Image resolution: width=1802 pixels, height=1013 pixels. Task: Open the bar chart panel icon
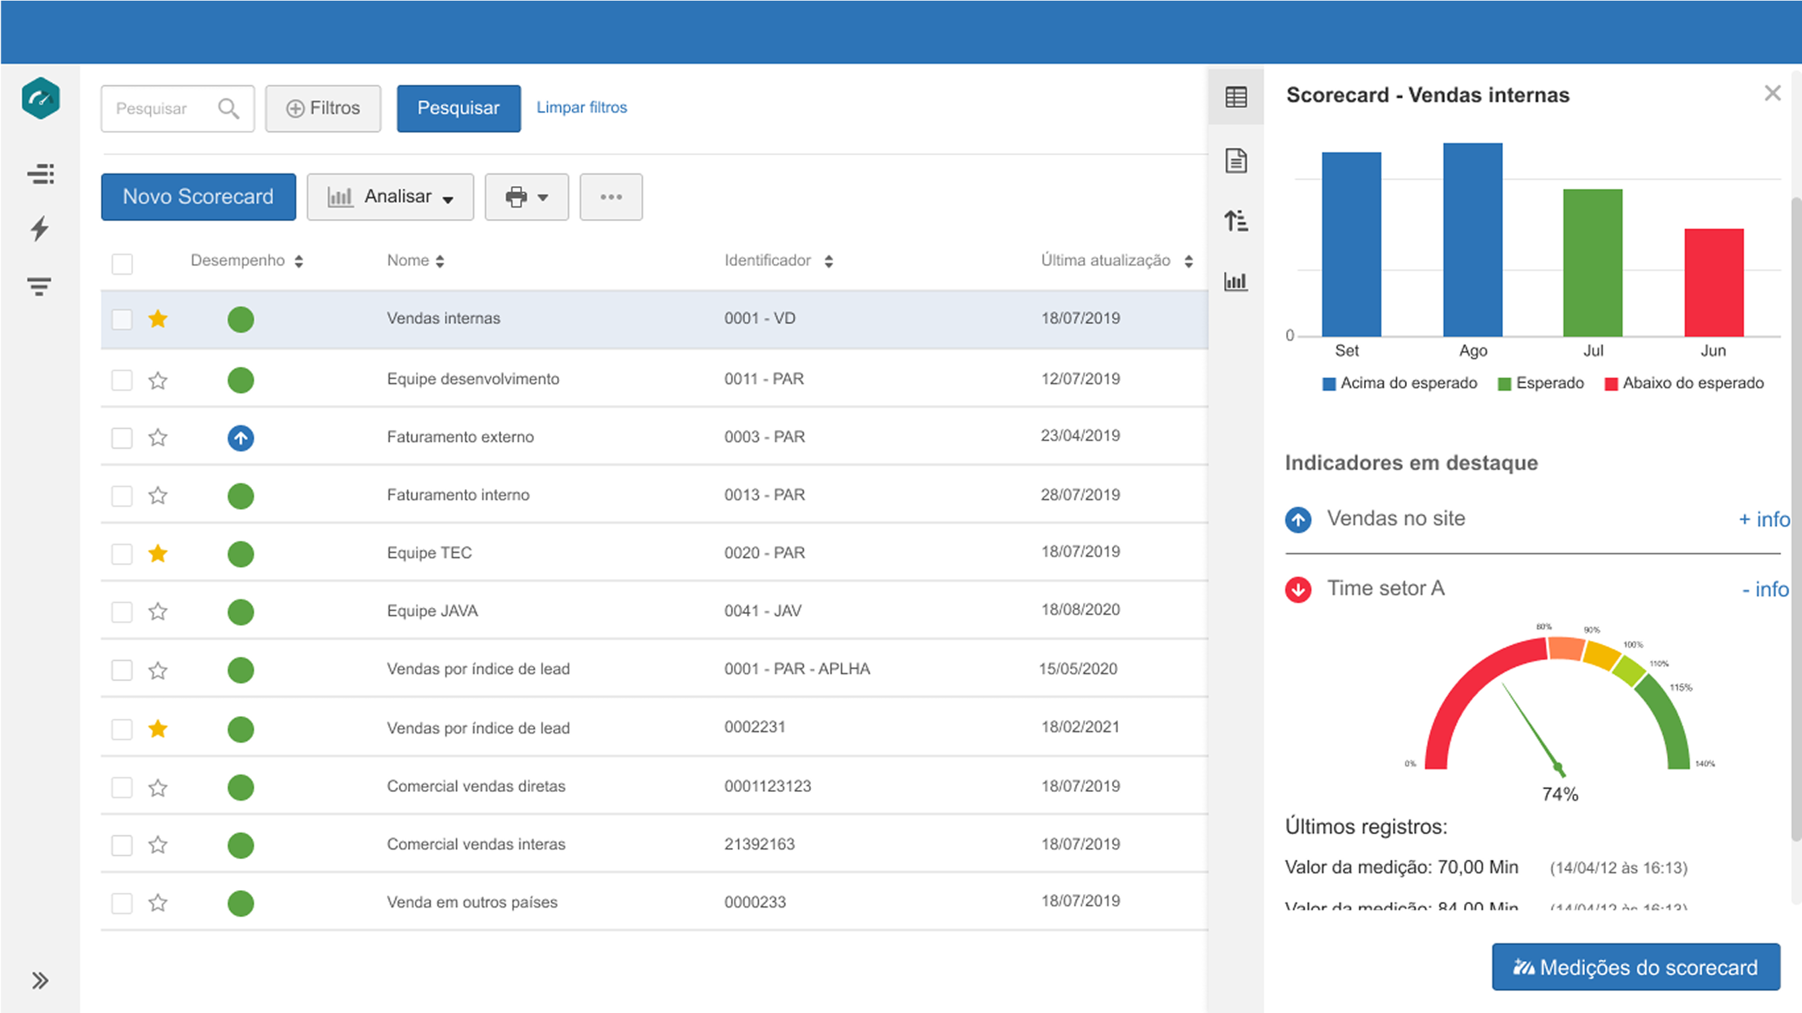[1236, 281]
